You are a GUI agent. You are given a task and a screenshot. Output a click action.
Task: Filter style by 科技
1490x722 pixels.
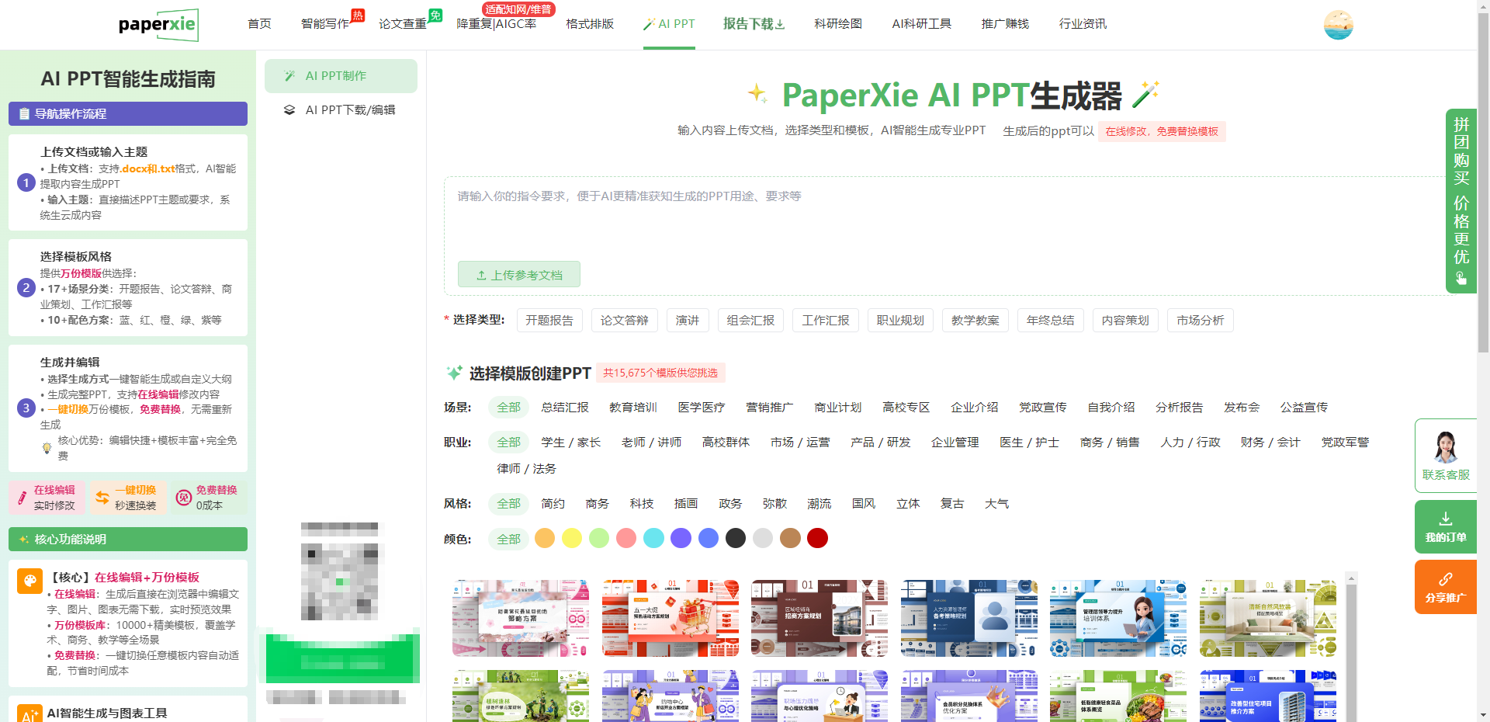(x=641, y=504)
